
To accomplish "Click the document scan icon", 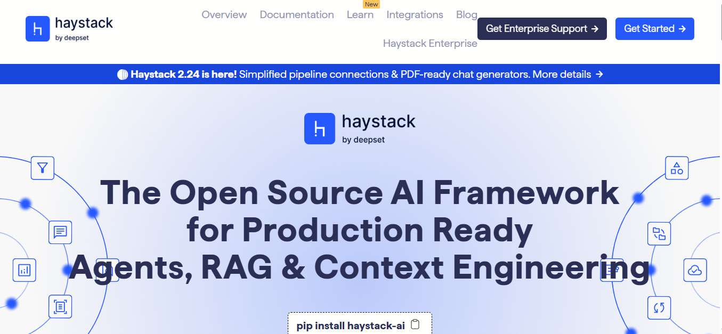I will (x=60, y=306).
